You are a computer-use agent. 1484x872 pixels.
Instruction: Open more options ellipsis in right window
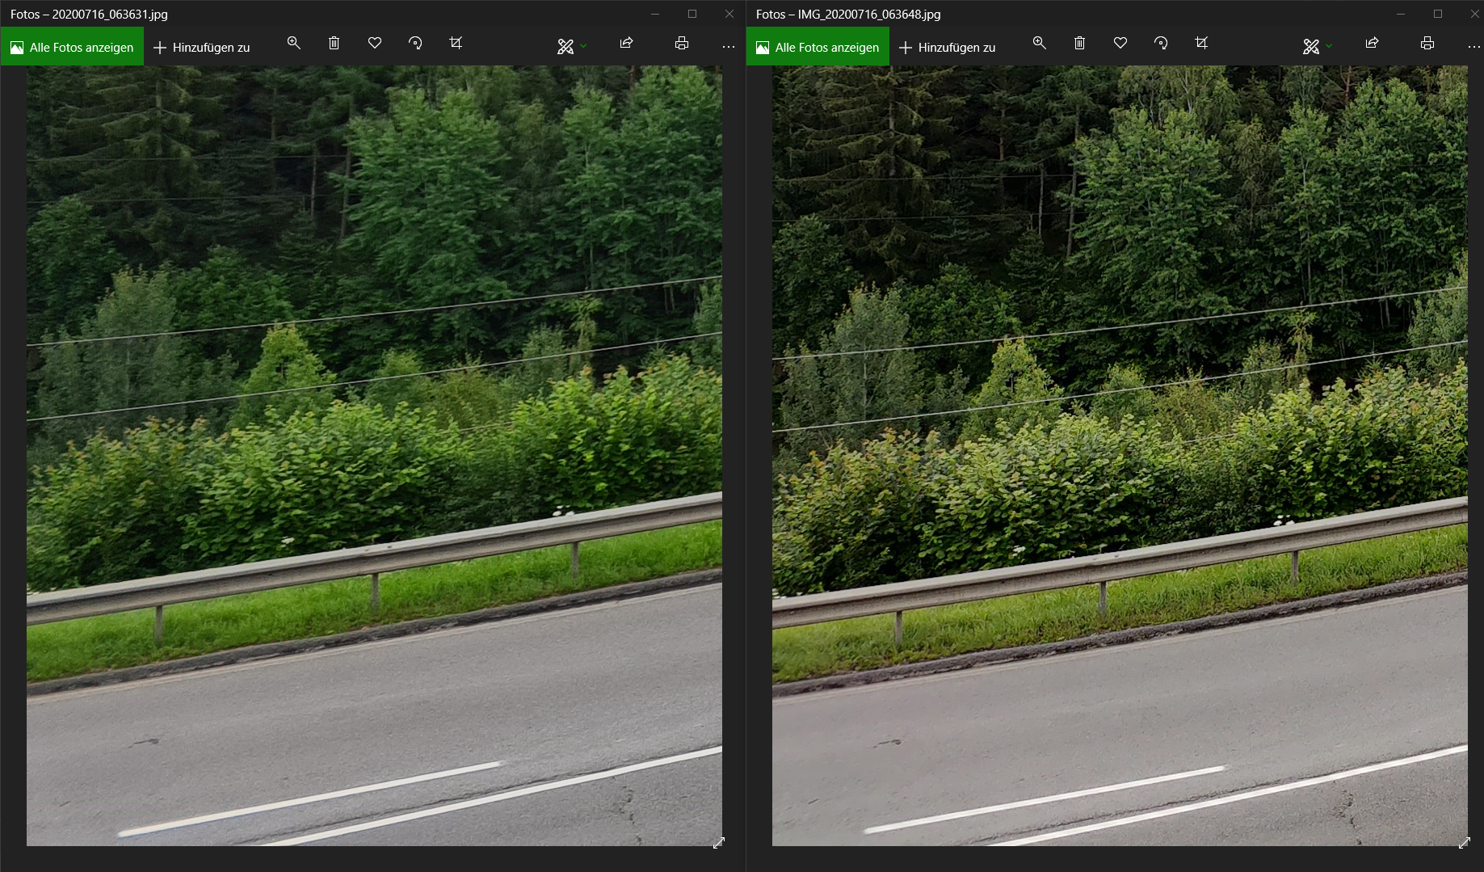click(1474, 47)
